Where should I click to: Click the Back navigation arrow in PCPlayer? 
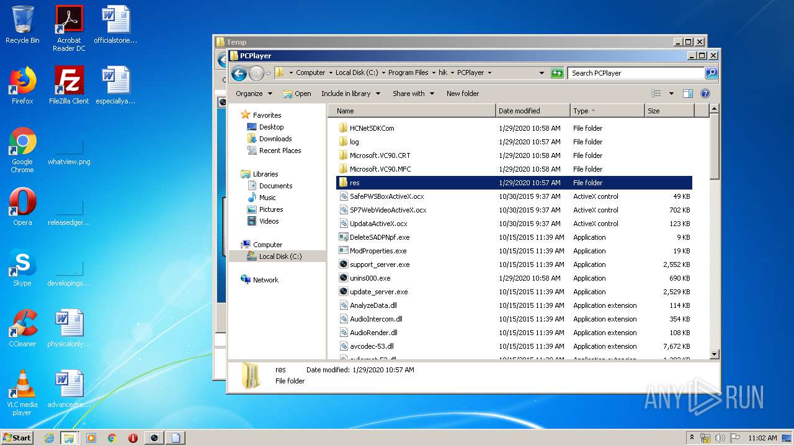tap(239, 73)
